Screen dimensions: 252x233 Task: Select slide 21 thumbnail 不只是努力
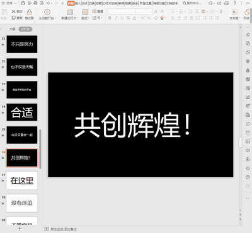22,44
